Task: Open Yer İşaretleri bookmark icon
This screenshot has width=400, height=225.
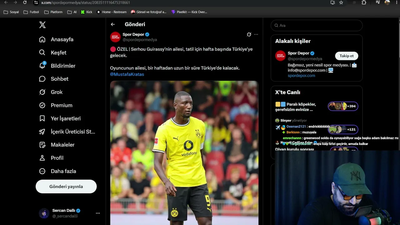Action: tap(42, 118)
